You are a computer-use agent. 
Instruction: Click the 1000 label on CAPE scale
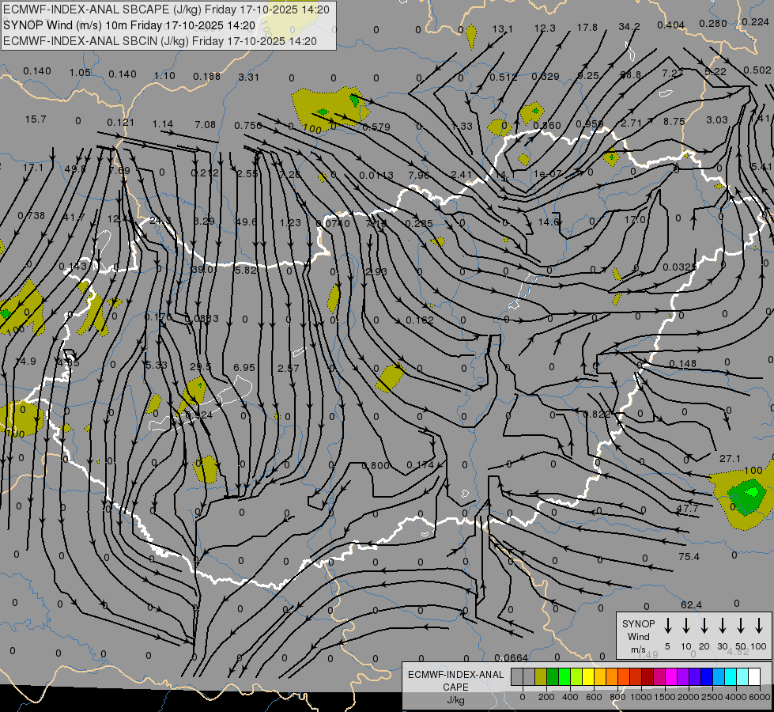640,697
